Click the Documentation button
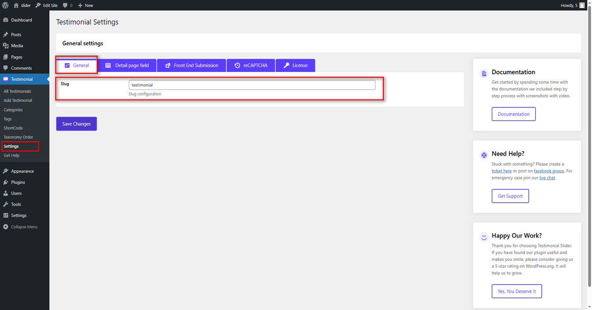 click(514, 114)
